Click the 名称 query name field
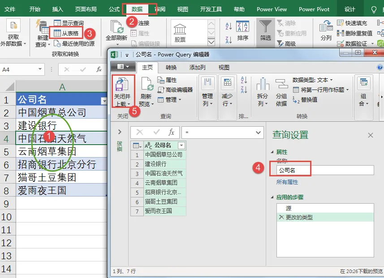384x278 pixels. 325,170
